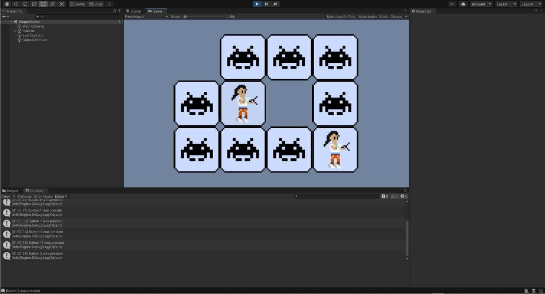545x294 pixels.
Task: Lock the Hierarchy panel
Action: pyautogui.click(x=115, y=11)
